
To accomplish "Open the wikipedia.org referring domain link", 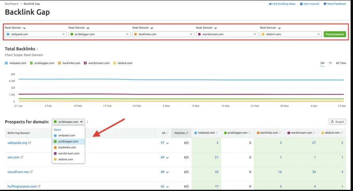I will (17, 143).
